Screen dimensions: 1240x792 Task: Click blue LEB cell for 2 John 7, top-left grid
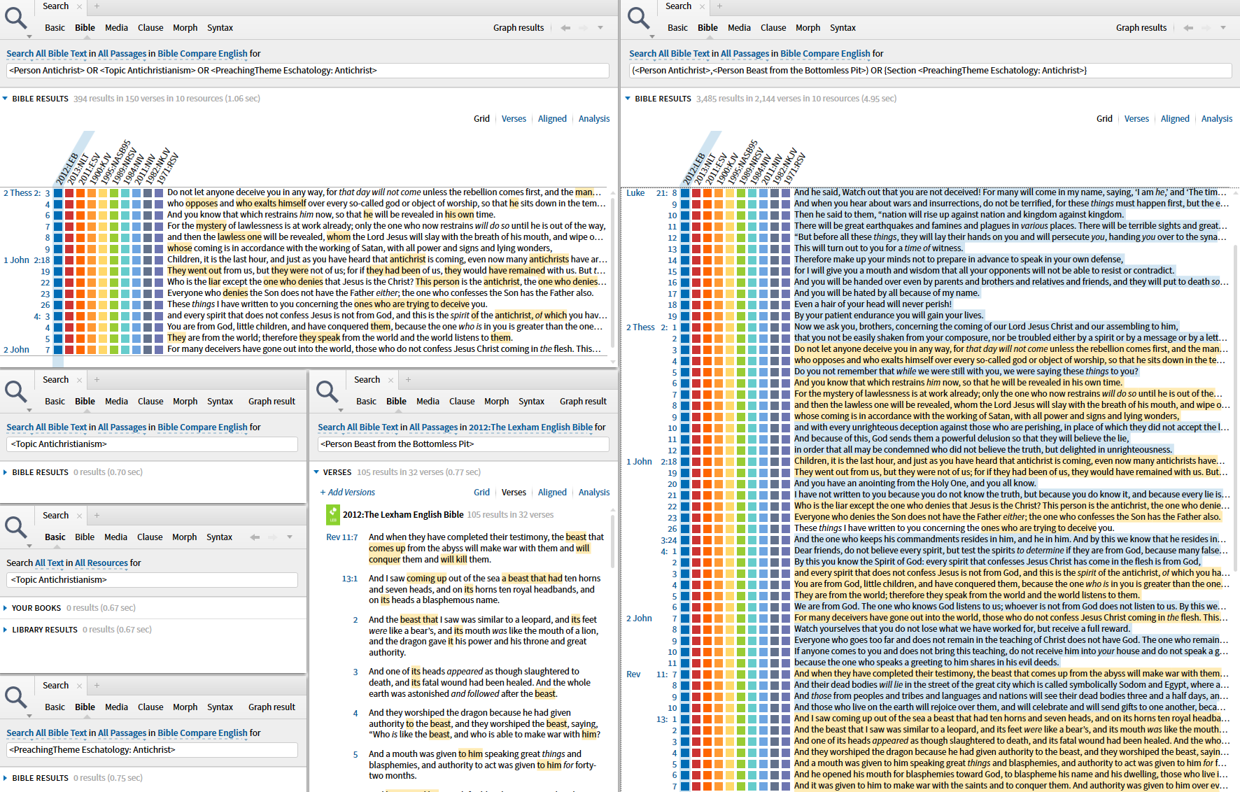tap(58, 349)
